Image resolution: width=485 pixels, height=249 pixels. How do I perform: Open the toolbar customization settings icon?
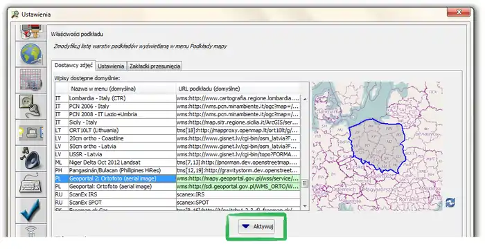[x=31, y=132]
